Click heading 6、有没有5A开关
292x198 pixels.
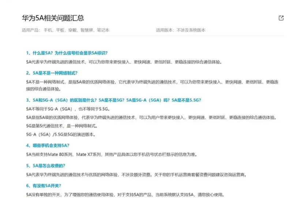44,186
